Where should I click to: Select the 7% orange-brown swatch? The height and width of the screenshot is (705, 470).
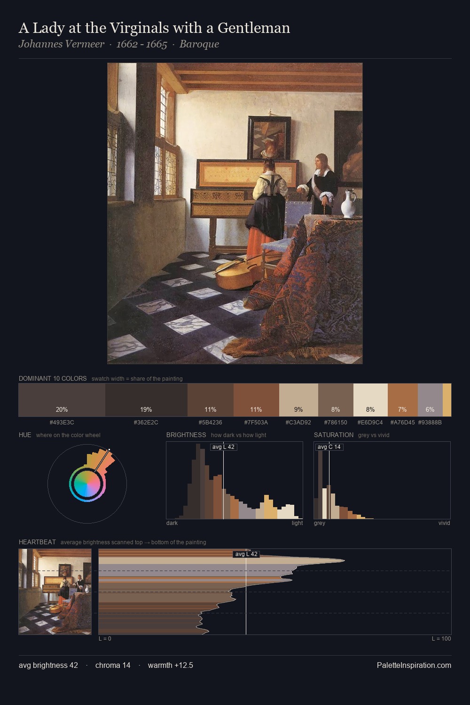tap(403, 400)
